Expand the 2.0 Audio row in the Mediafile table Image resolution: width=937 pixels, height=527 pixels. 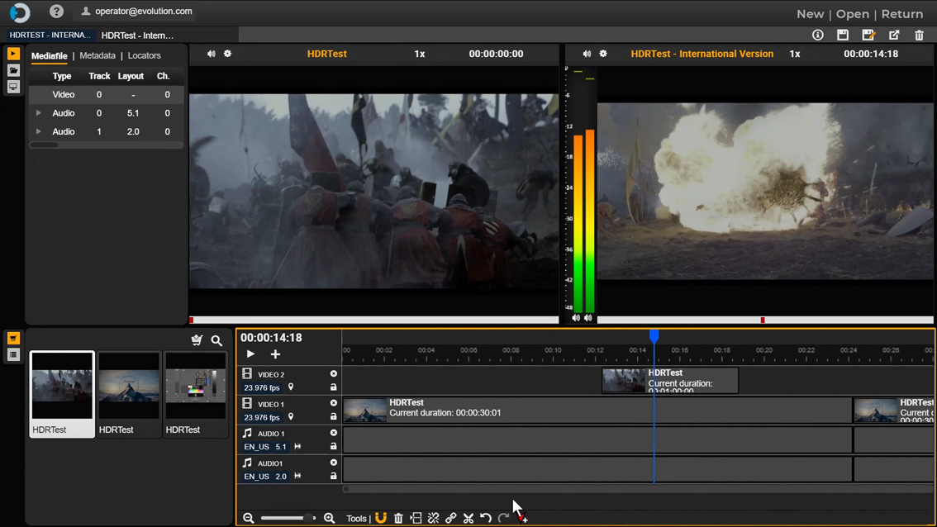38,131
